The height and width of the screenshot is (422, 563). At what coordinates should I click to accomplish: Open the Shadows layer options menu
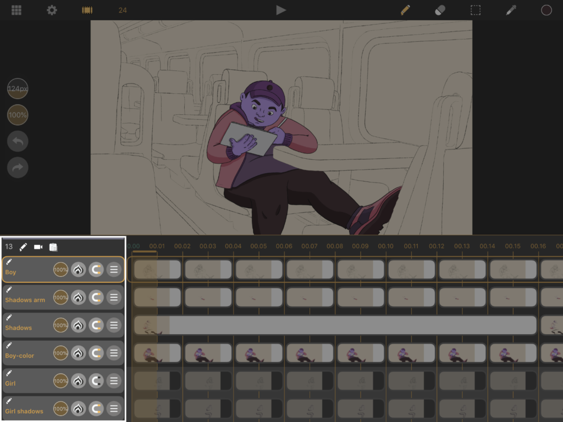[x=114, y=325]
